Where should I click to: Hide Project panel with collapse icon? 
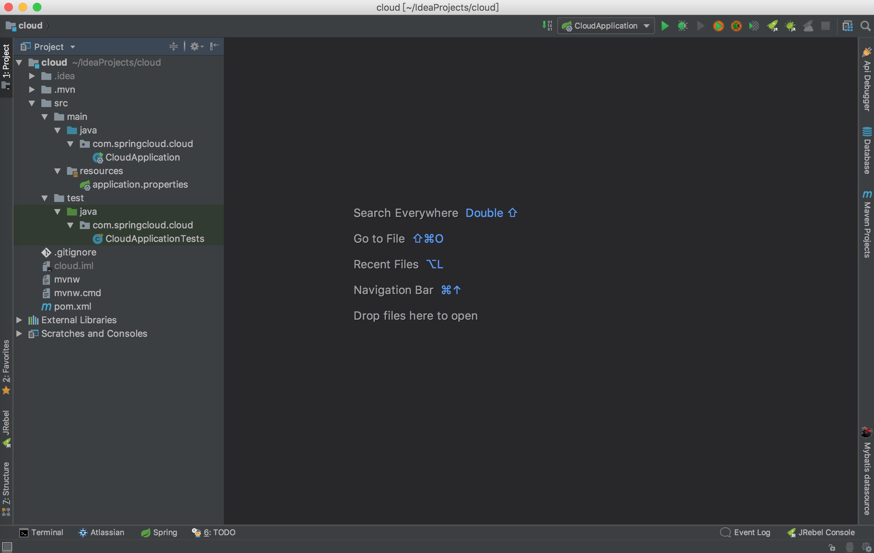(x=214, y=46)
